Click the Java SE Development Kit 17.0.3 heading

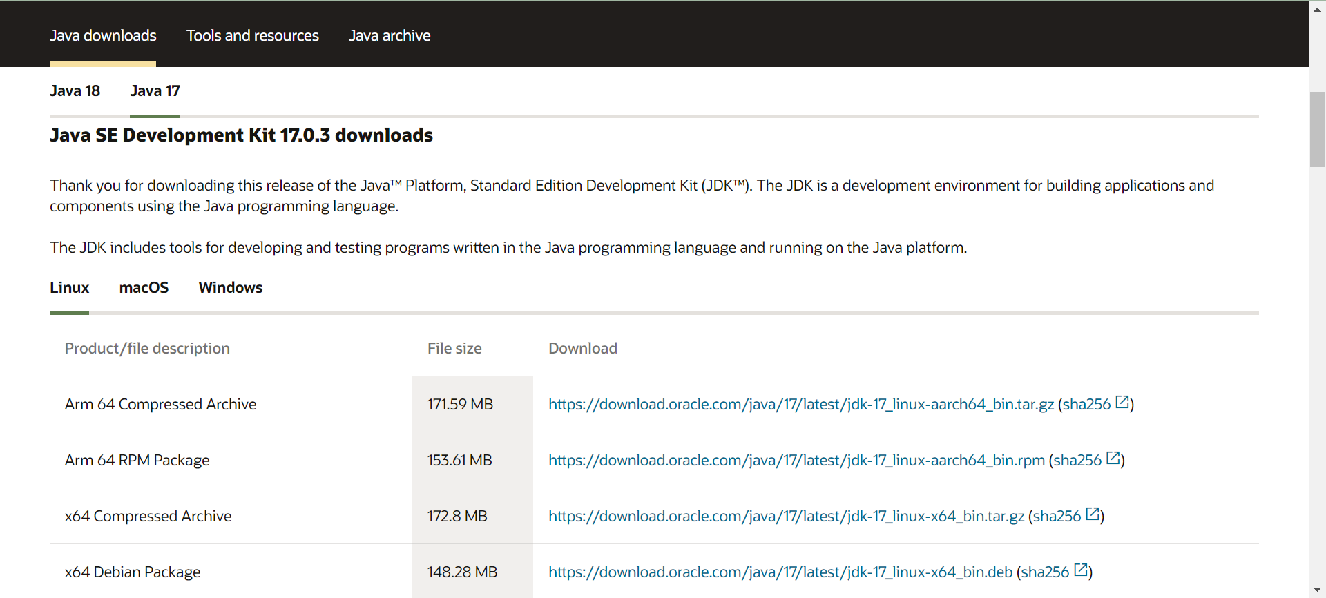[x=241, y=135]
